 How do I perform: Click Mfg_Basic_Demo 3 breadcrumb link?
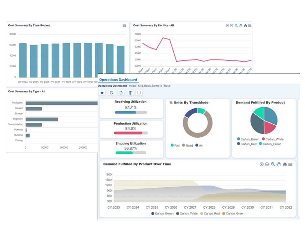click(150, 86)
